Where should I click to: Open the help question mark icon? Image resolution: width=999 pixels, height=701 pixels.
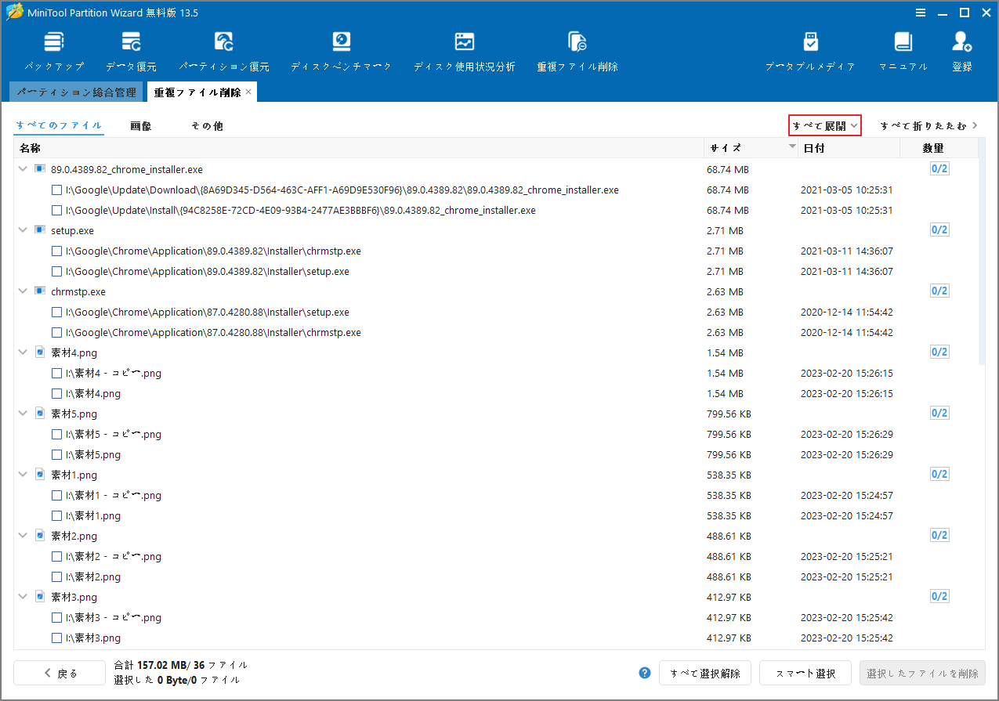click(644, 673)
